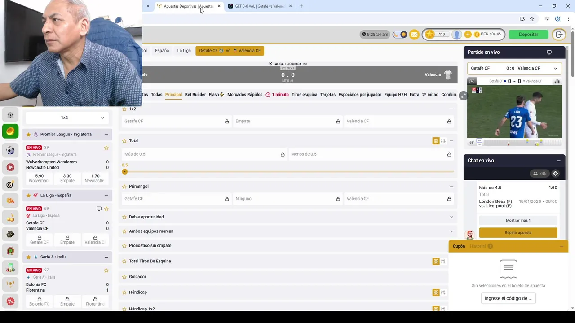
Task: Open the green gold-coin sidebar icon
Action: [x=10, y=131]
